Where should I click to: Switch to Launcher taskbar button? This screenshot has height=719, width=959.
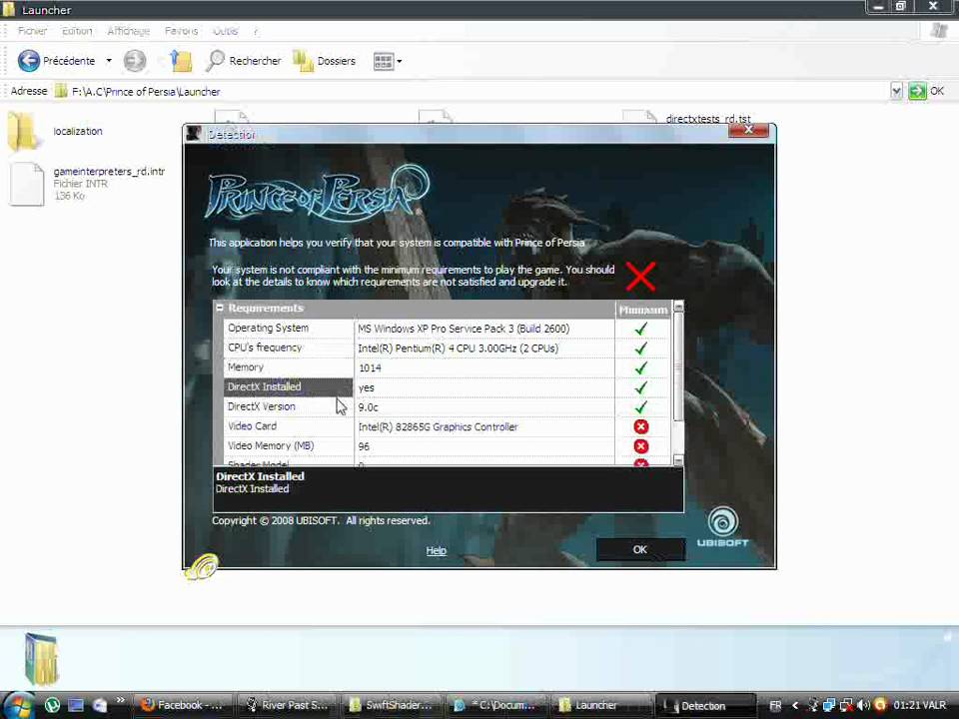(x=599, y=705)
